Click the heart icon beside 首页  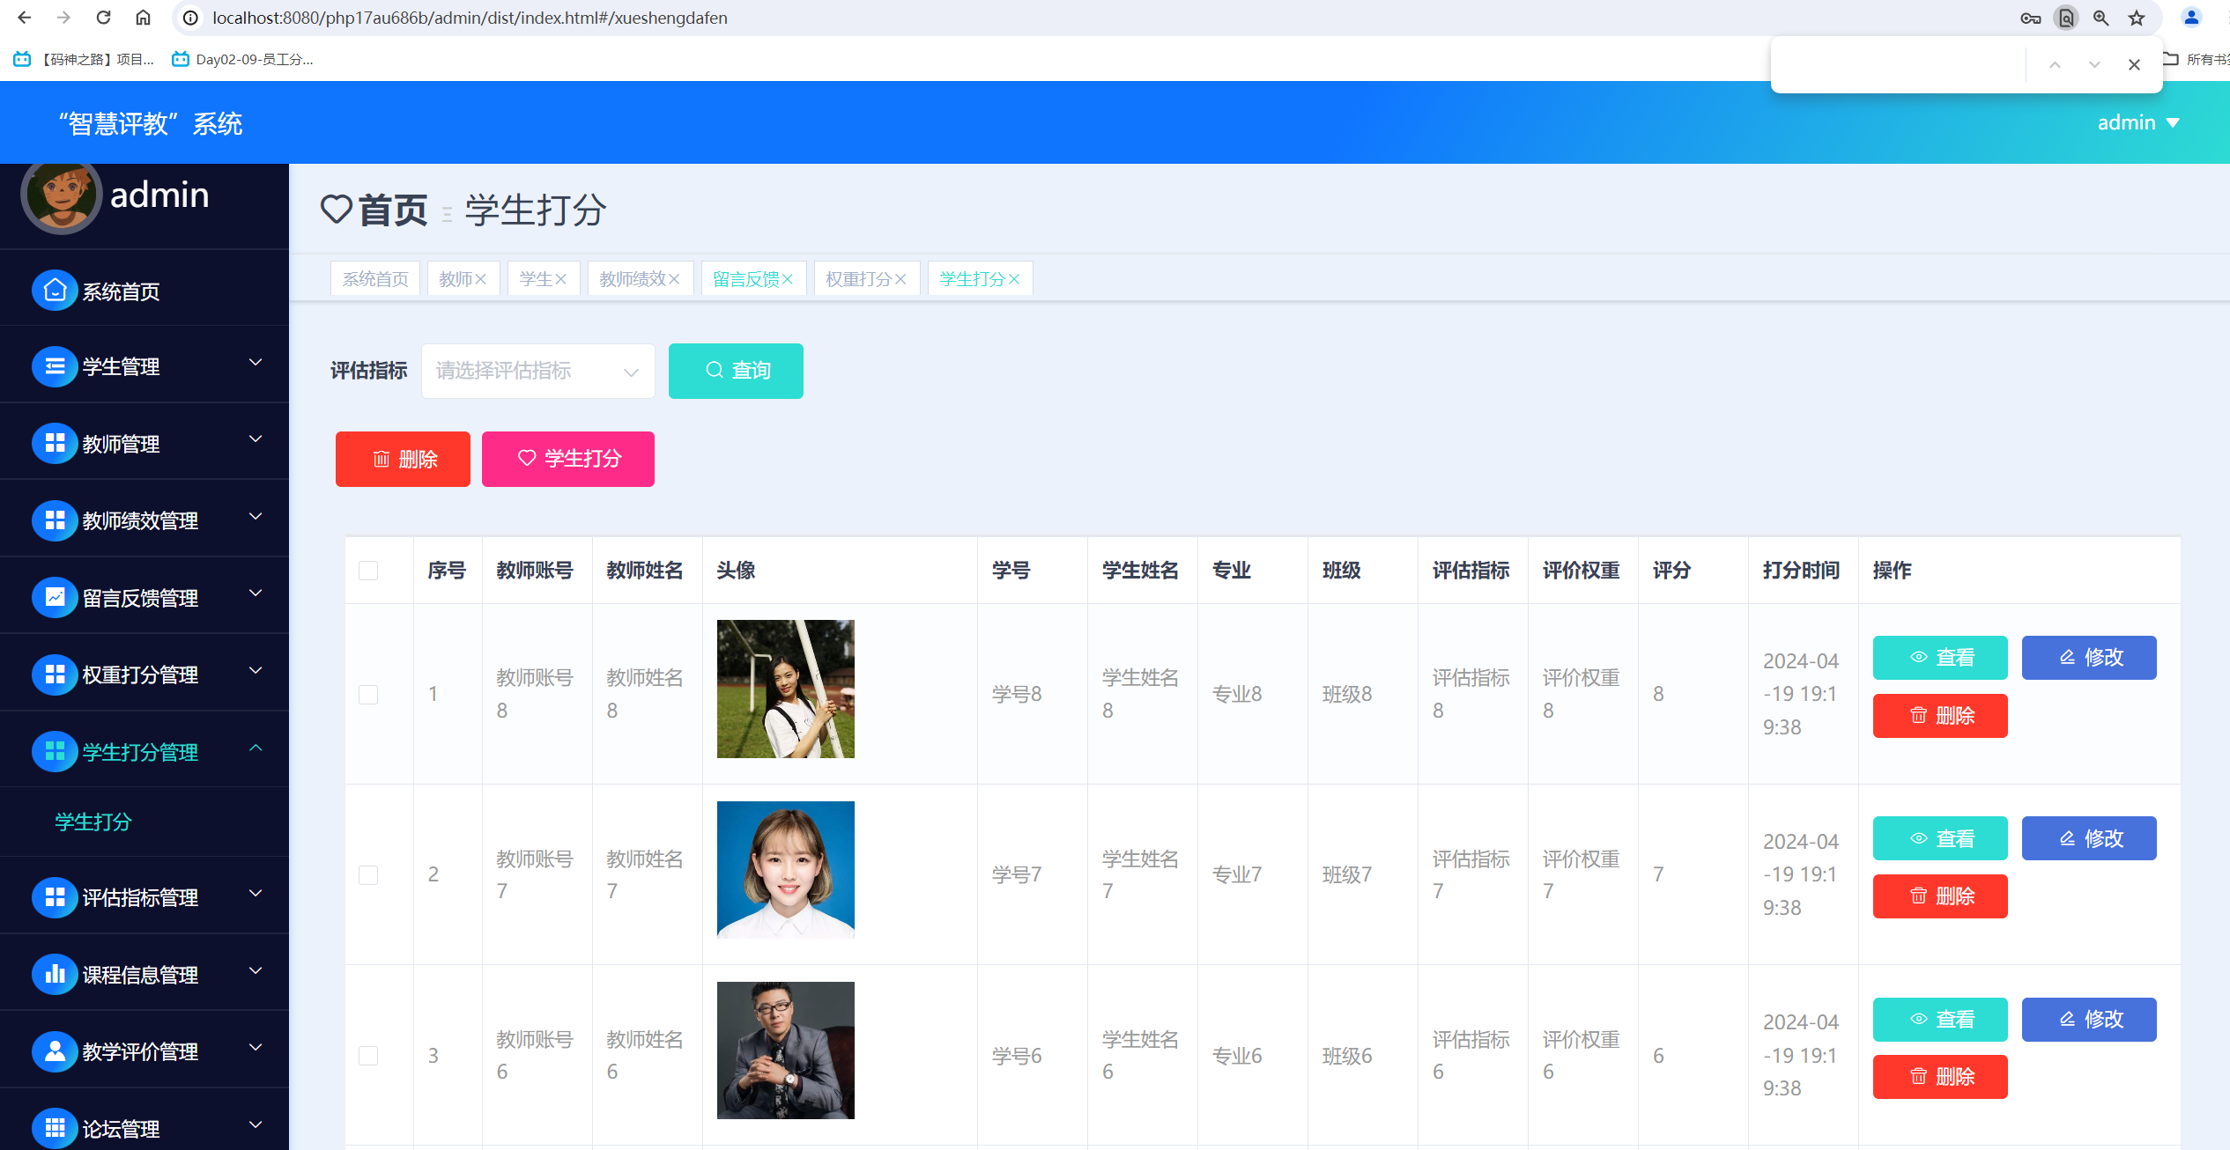pos(337,210)
